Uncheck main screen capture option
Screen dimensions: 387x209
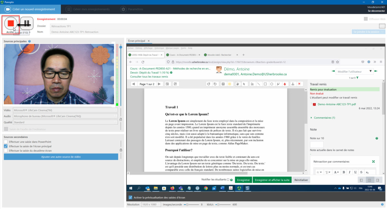6,146
